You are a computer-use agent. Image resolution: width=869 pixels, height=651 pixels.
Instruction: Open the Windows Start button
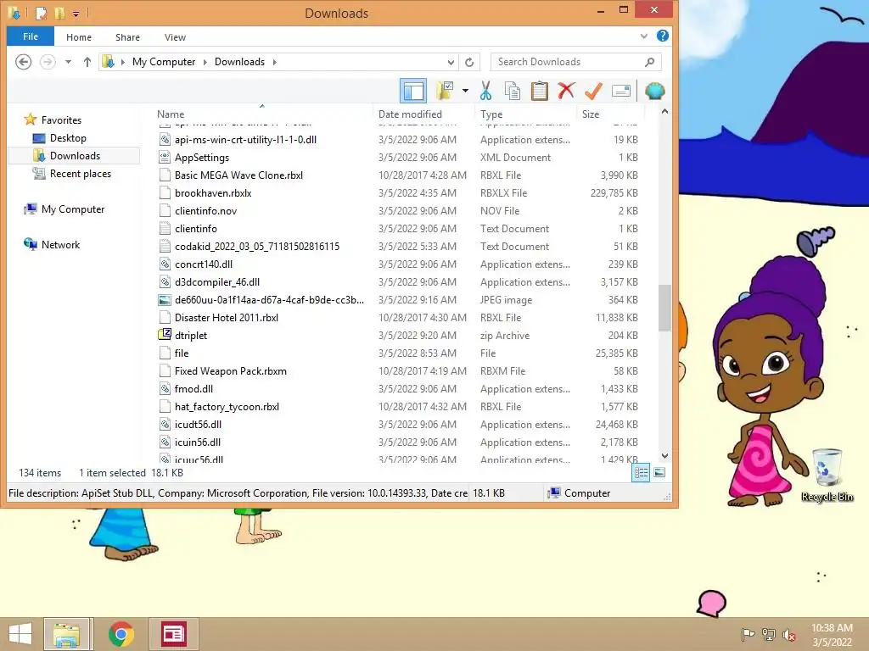(20, 634)
